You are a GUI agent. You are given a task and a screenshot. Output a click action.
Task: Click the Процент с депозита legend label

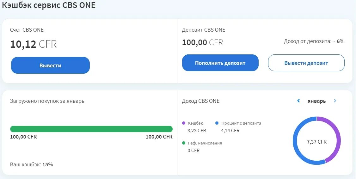241,123
